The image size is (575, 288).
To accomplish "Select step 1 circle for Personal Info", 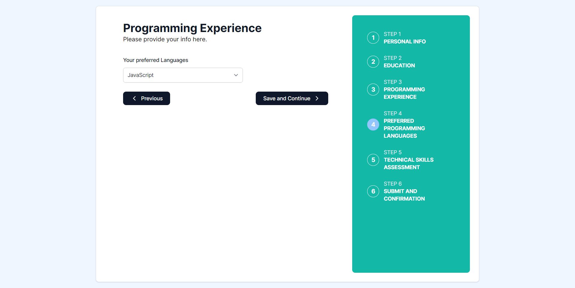I will [x=373, y=38].
